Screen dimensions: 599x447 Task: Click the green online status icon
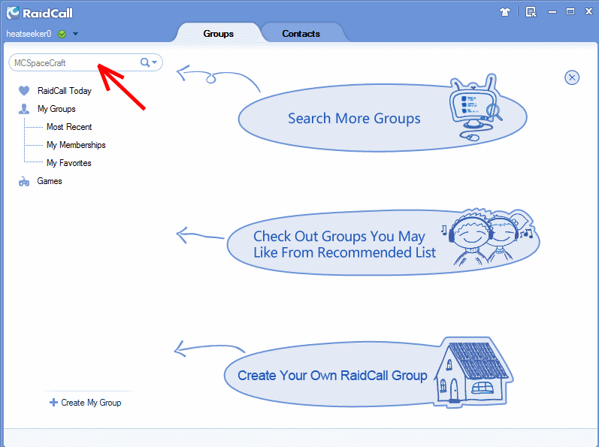point(62,34)
